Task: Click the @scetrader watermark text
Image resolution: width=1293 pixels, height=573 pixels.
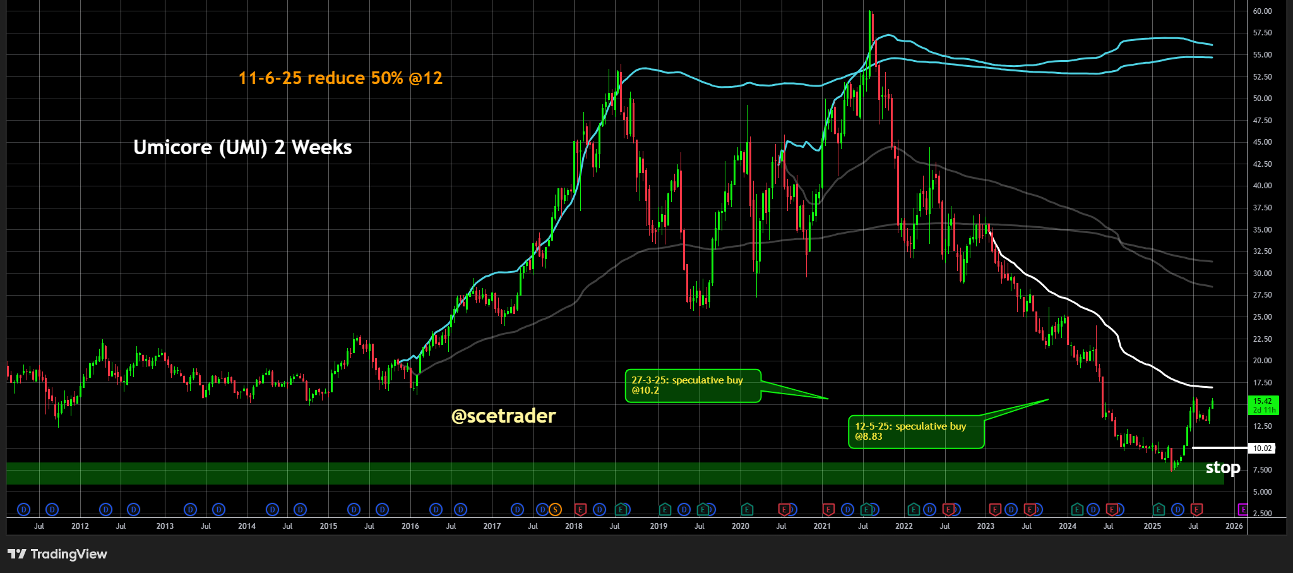Action: pyautogui.click(x=503, y=416)
